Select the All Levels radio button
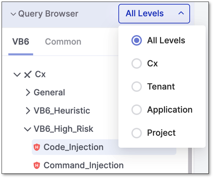213x178 pixels. click(136, 40)
